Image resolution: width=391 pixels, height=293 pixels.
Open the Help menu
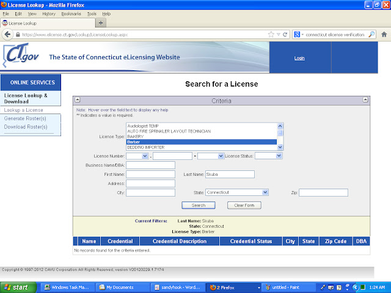[106, 13]
